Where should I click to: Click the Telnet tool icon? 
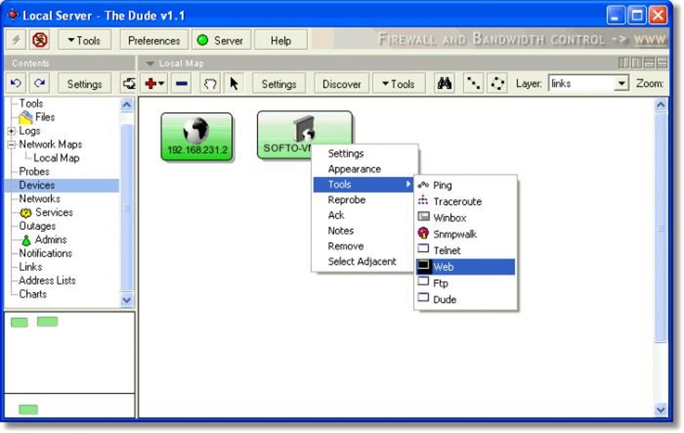(423, 249)
